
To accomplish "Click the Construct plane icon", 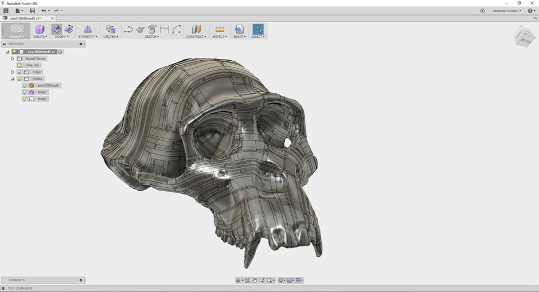I will click(x=196, y=29).
